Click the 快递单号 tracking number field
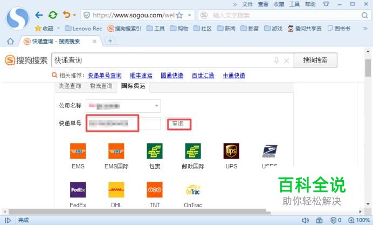 (123, 124)
